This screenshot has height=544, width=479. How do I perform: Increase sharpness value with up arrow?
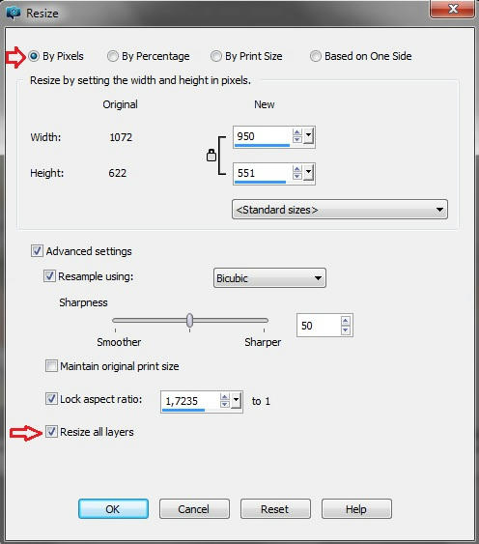345,321
